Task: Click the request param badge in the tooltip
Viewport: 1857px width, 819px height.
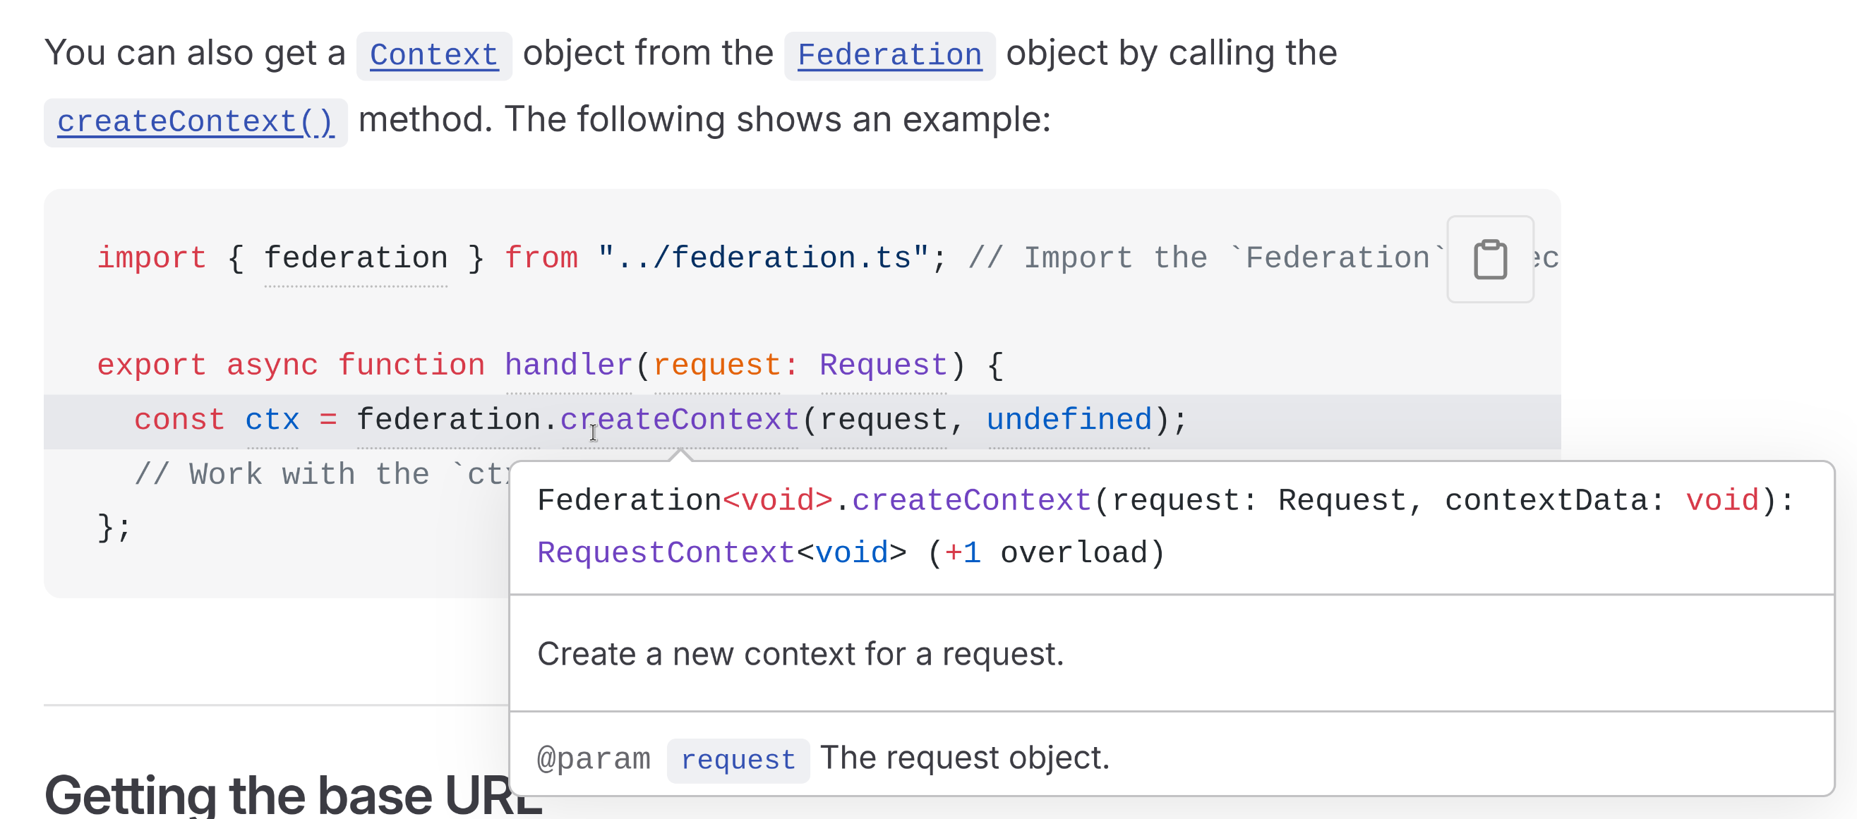Action: pos(738,760)
